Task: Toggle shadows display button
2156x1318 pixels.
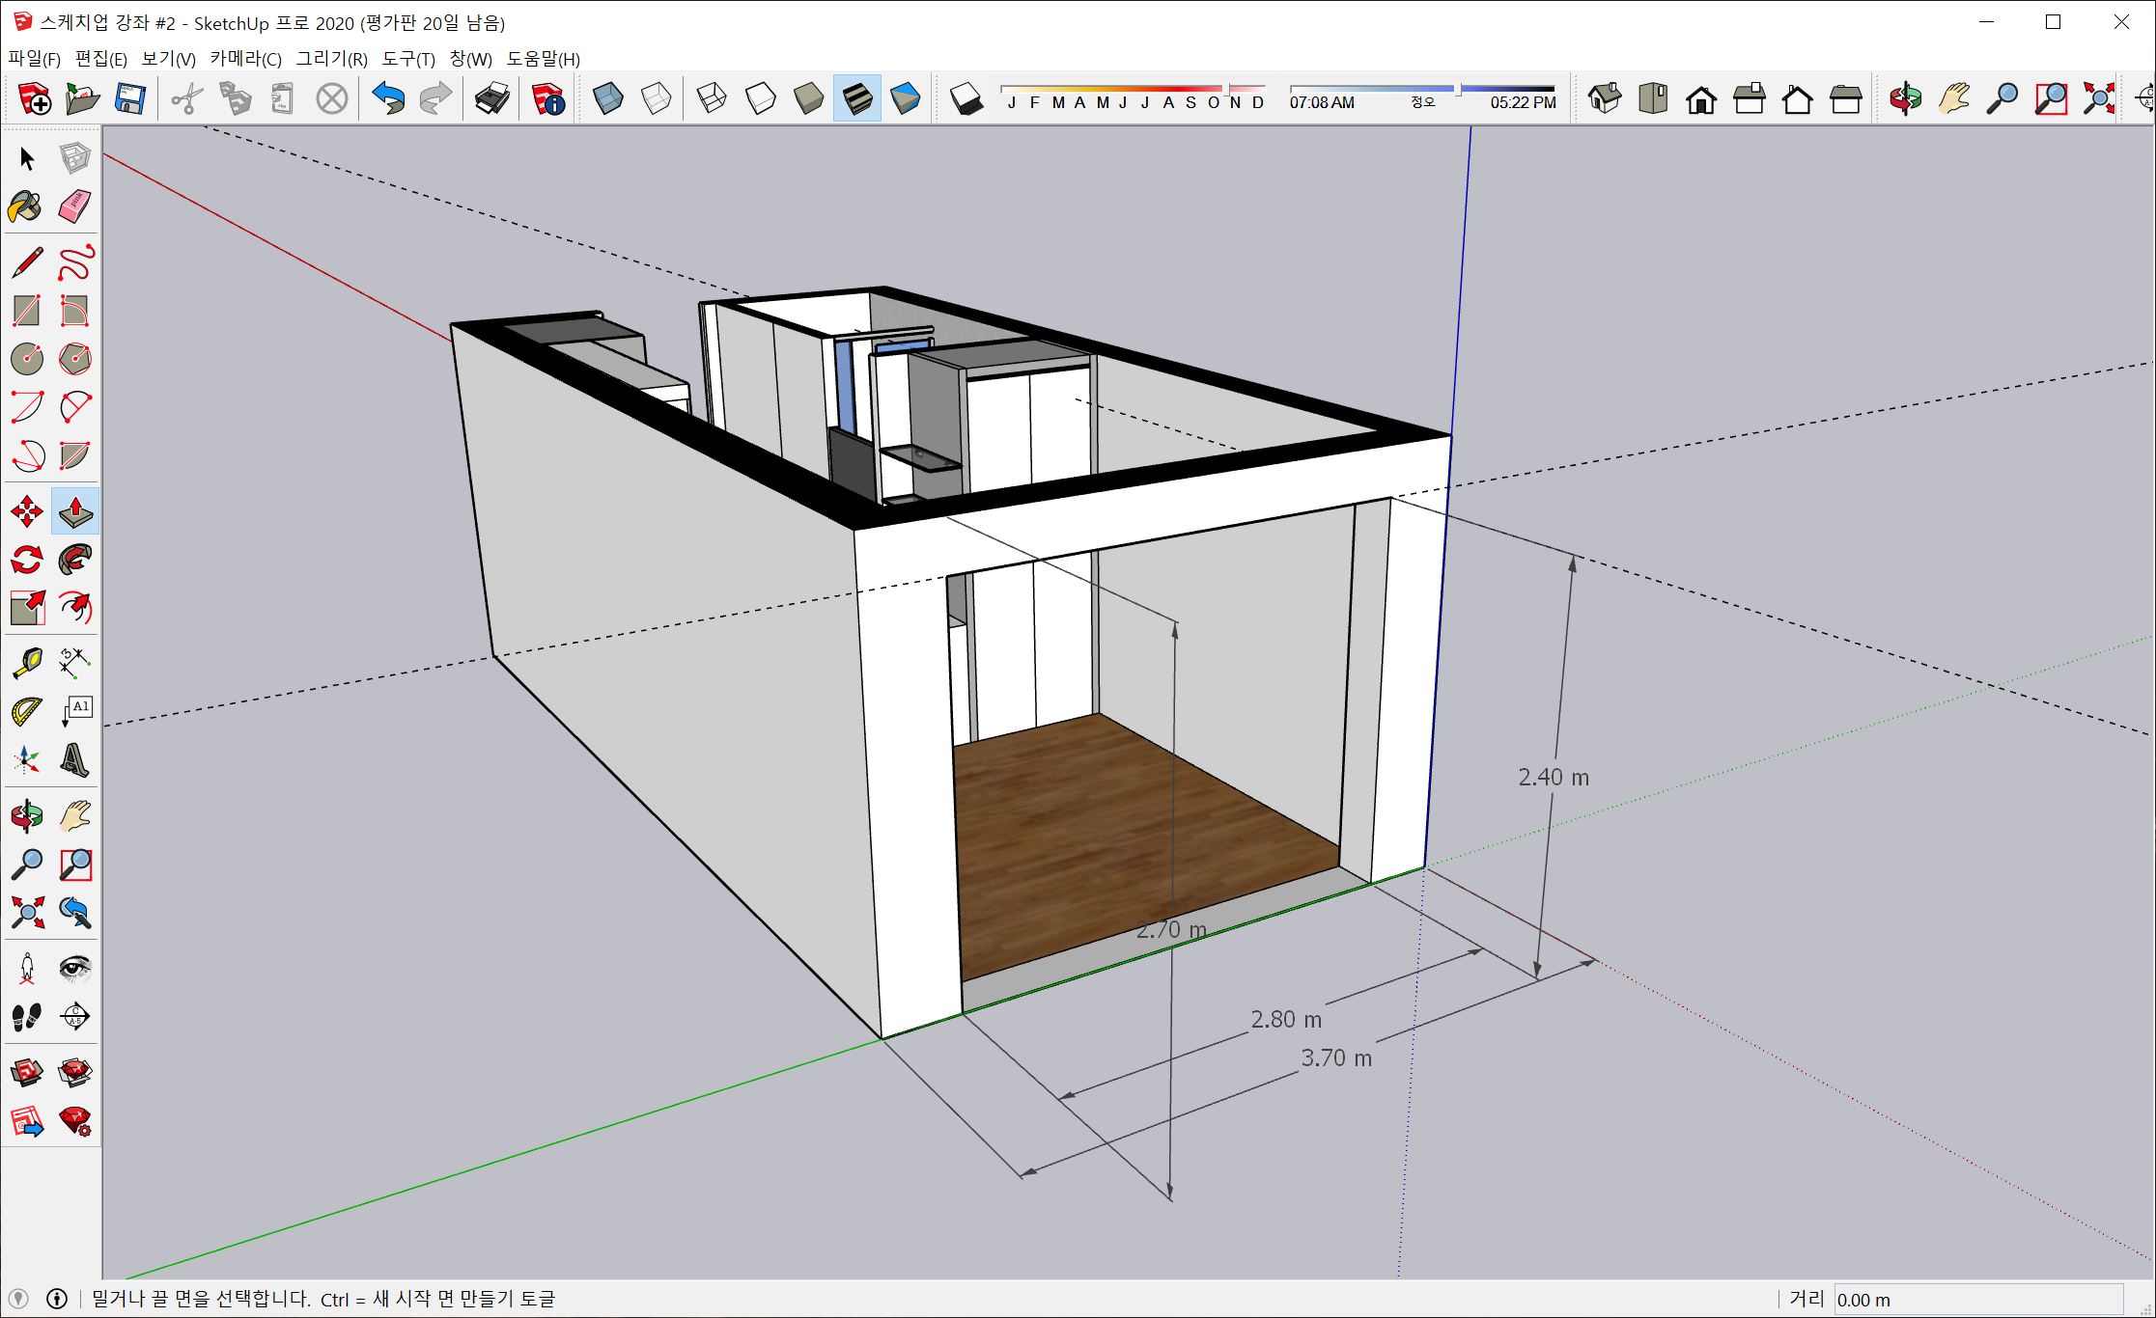Action: 966,98
